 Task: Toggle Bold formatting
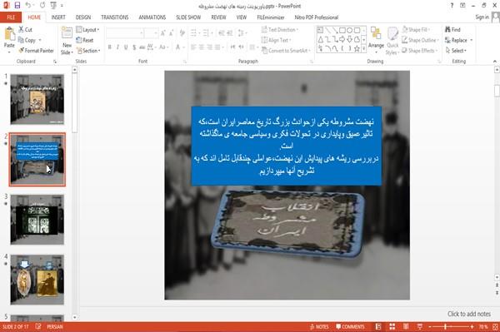(109, 47)
